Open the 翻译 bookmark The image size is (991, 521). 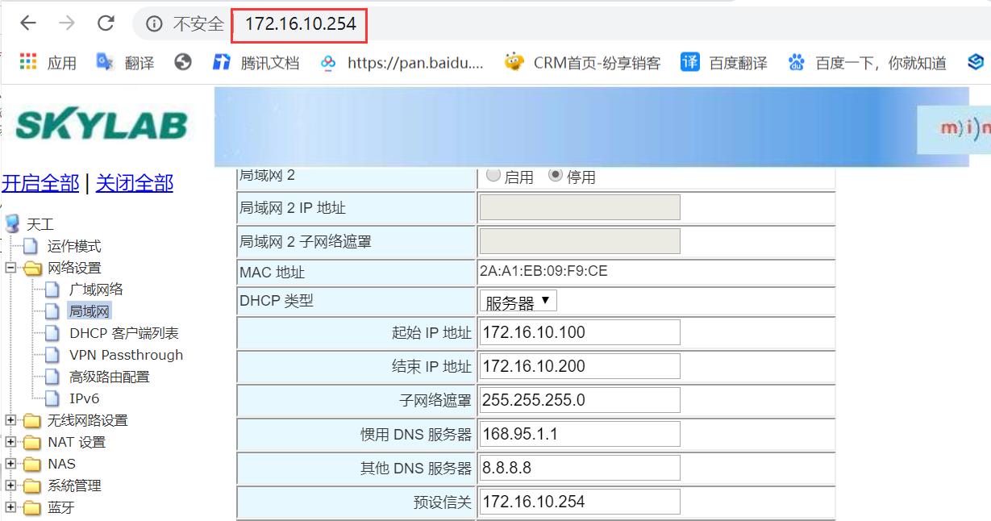[125, 62]
